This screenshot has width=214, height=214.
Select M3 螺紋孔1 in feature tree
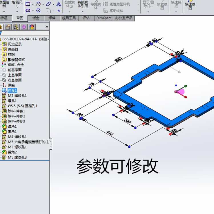point(17,147)
